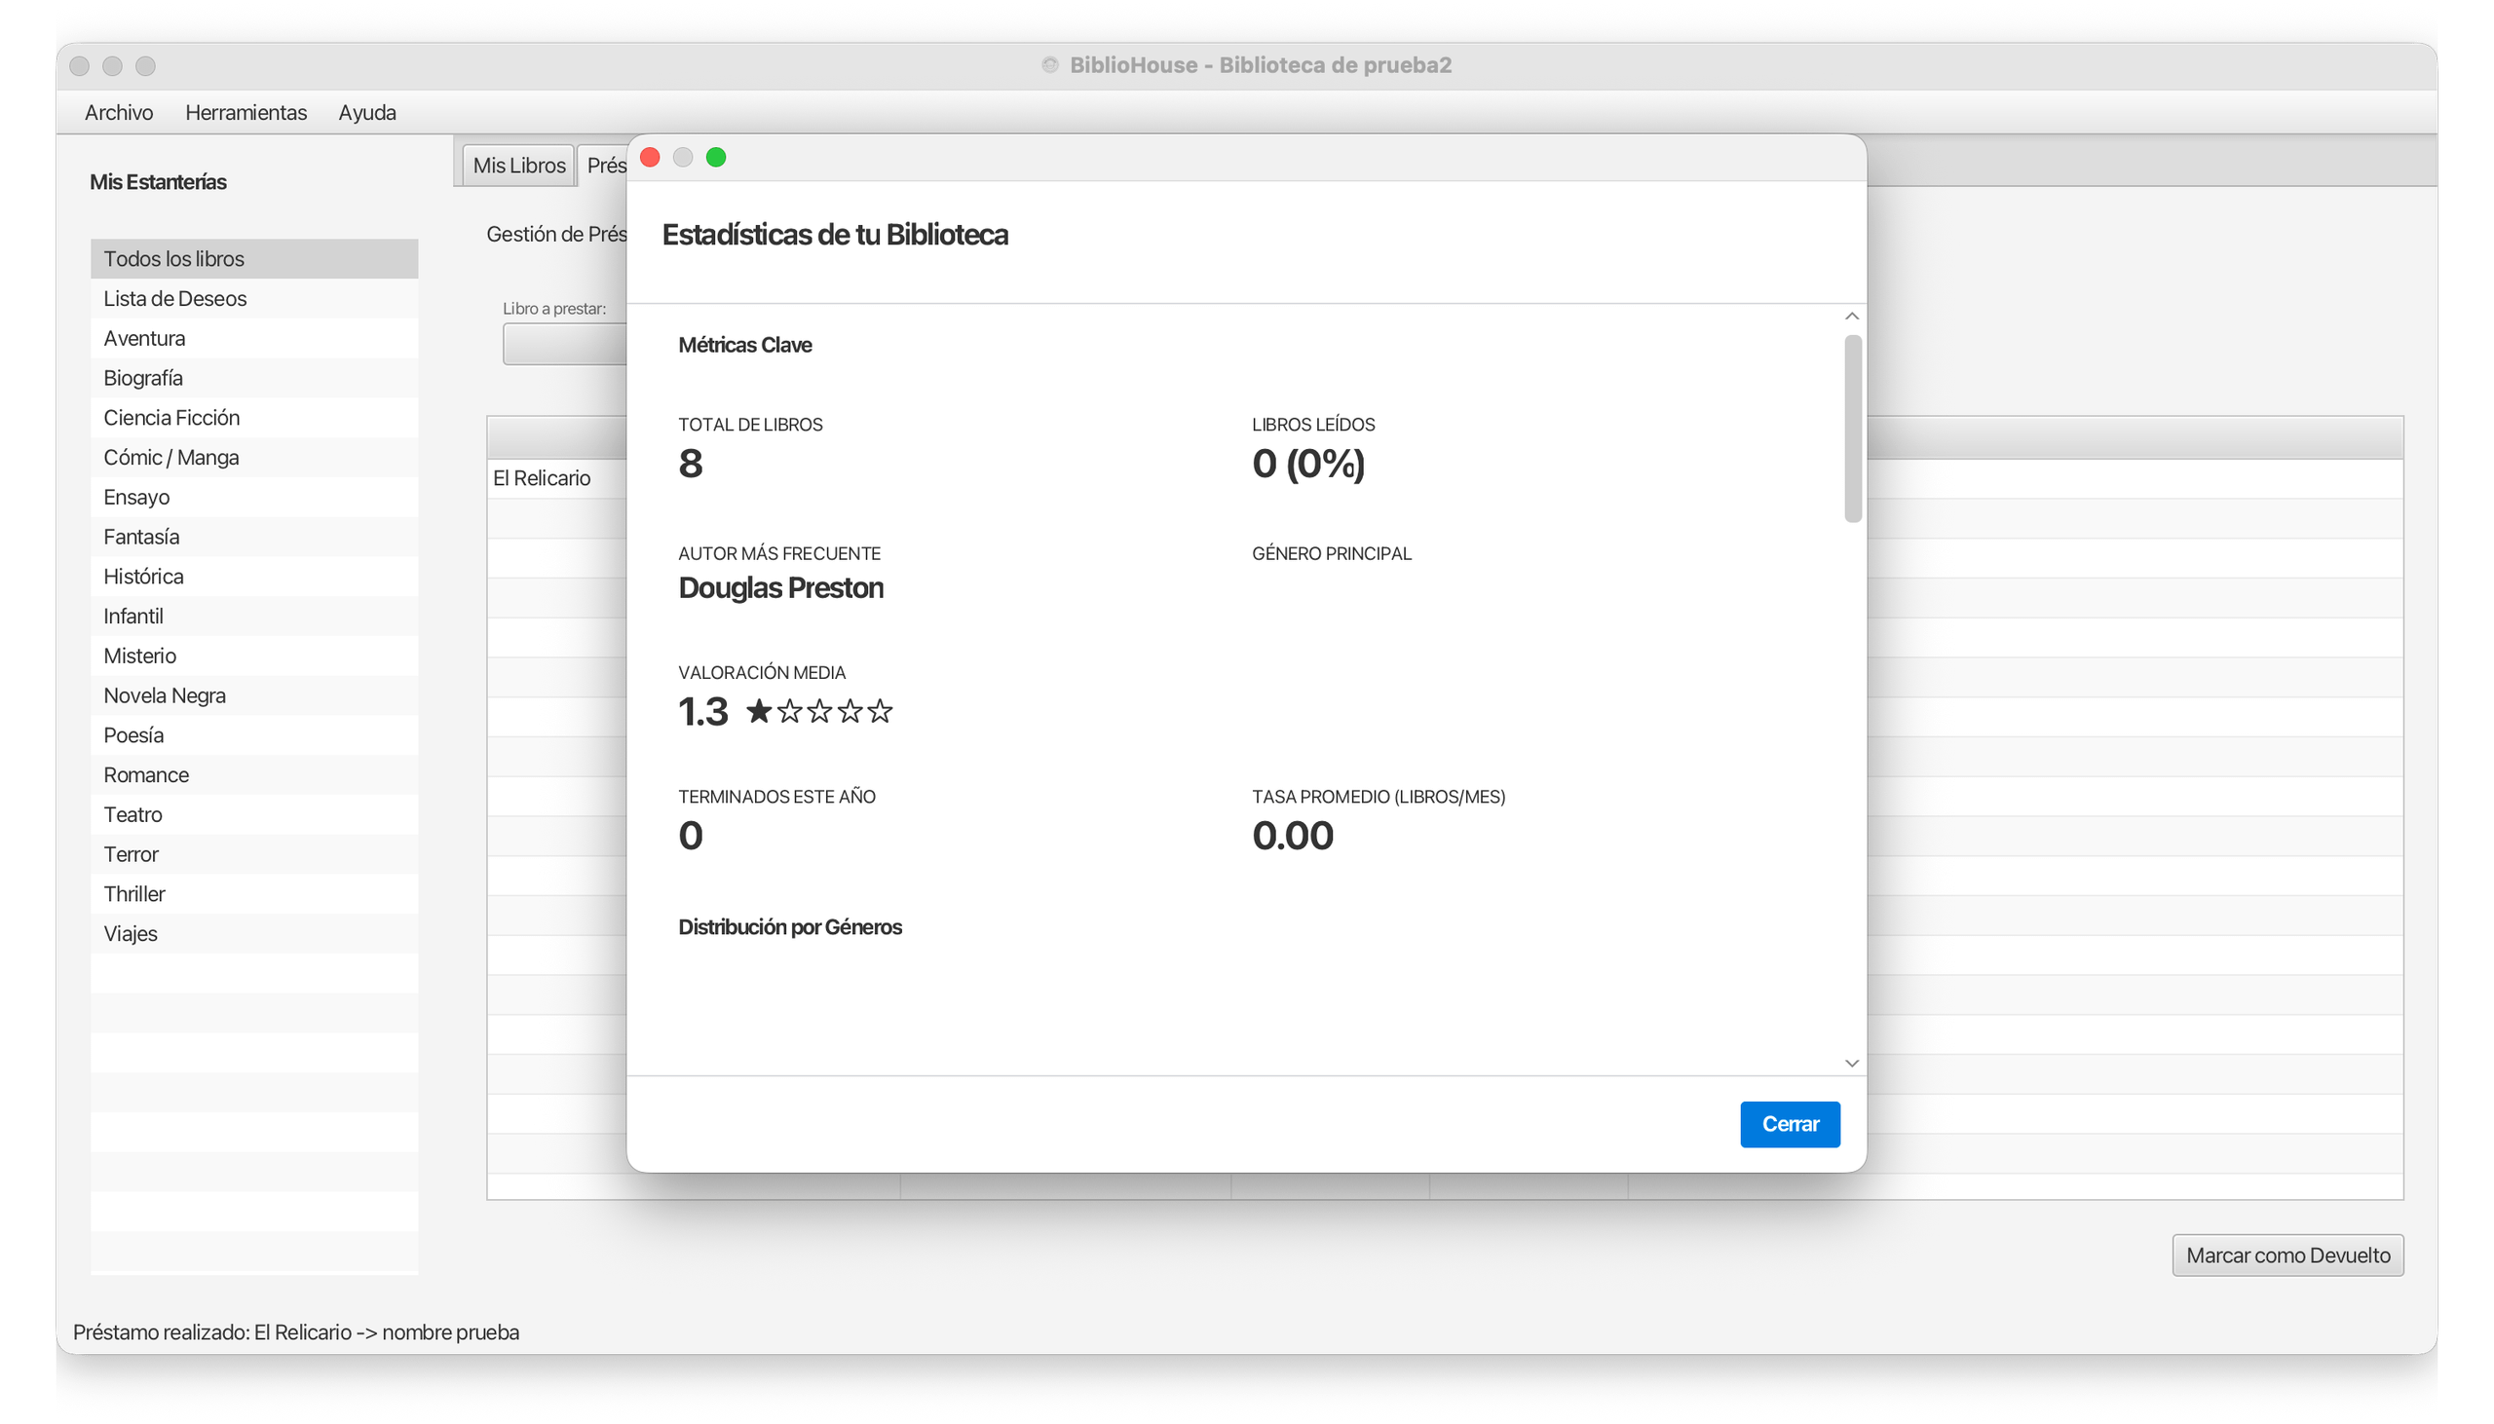Select the Thriller shelf
This screenshot has width=2494, height=1424.
pyautogui.click(x=134, y=894)
